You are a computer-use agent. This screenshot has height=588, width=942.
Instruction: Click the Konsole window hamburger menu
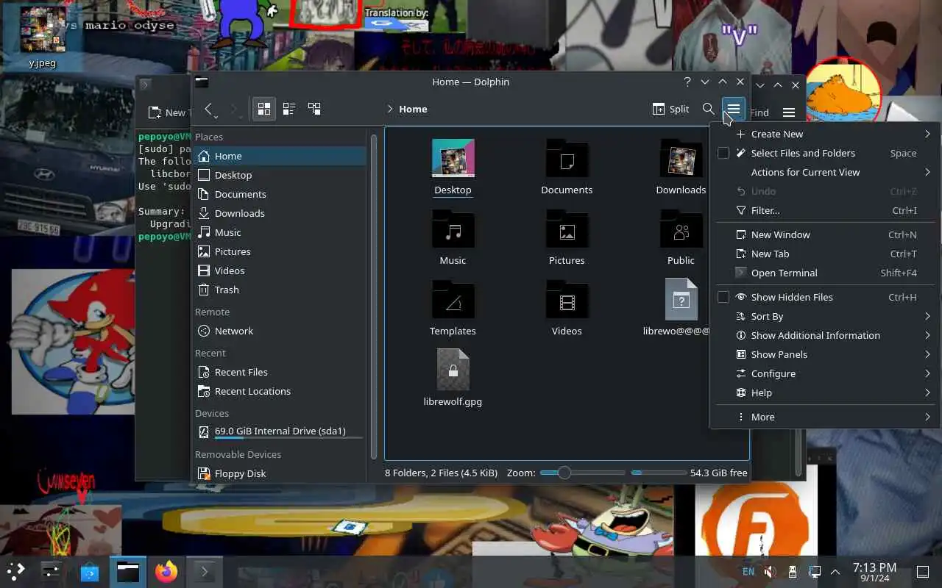coord(789,112)
